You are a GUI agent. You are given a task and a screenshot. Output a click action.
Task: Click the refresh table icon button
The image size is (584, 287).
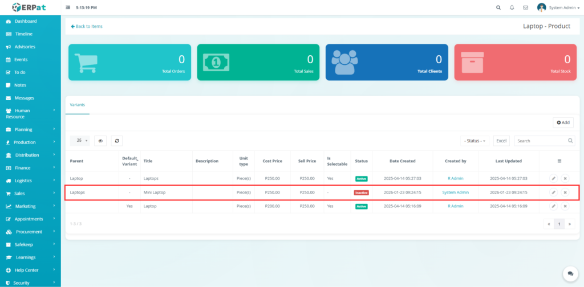[x=116, y=141]
